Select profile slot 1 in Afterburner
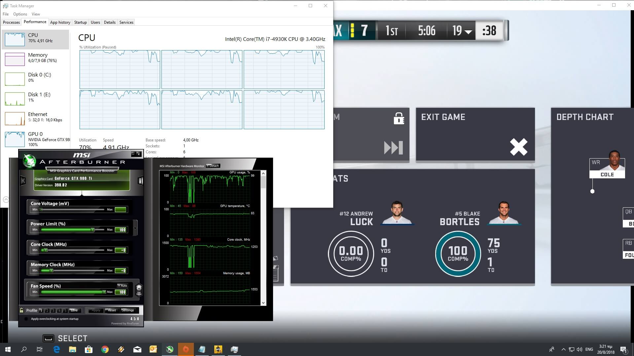The image size is (634, 356). tap(41, 311)
